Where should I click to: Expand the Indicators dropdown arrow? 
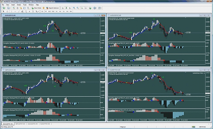(x=92, y=8)
